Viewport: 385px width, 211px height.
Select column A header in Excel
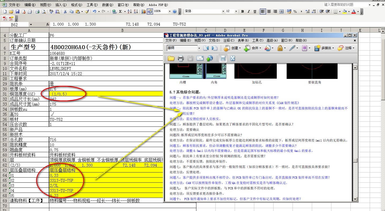[29, 30]
